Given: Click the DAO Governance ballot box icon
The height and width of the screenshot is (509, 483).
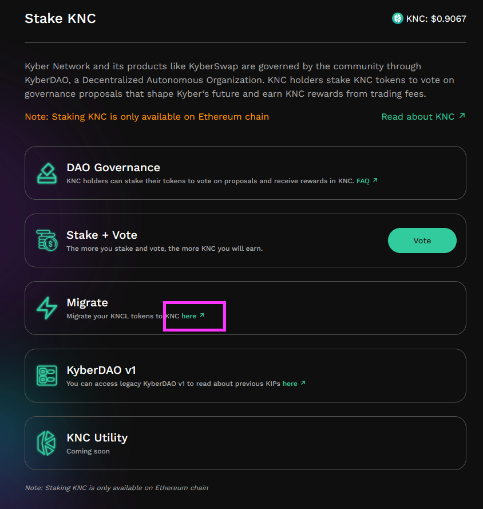Looking at the screenshot, I should coord(47,173).
